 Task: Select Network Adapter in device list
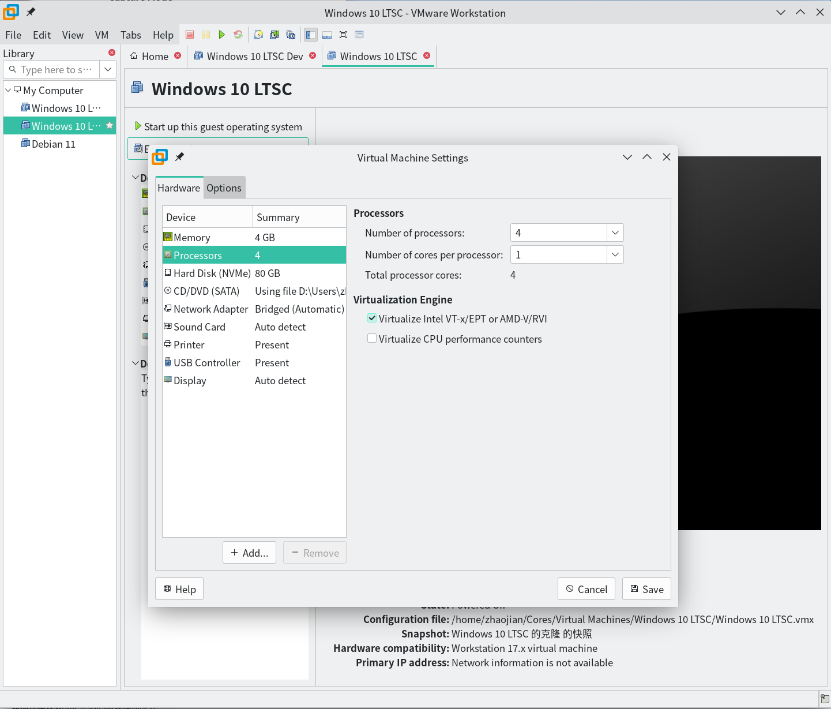(210, 309)
